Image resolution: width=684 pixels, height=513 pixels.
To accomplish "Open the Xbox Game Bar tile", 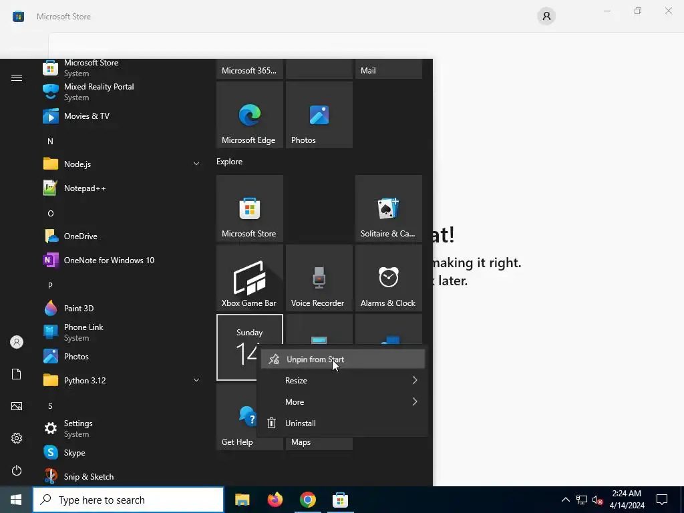I will (250, 278).
